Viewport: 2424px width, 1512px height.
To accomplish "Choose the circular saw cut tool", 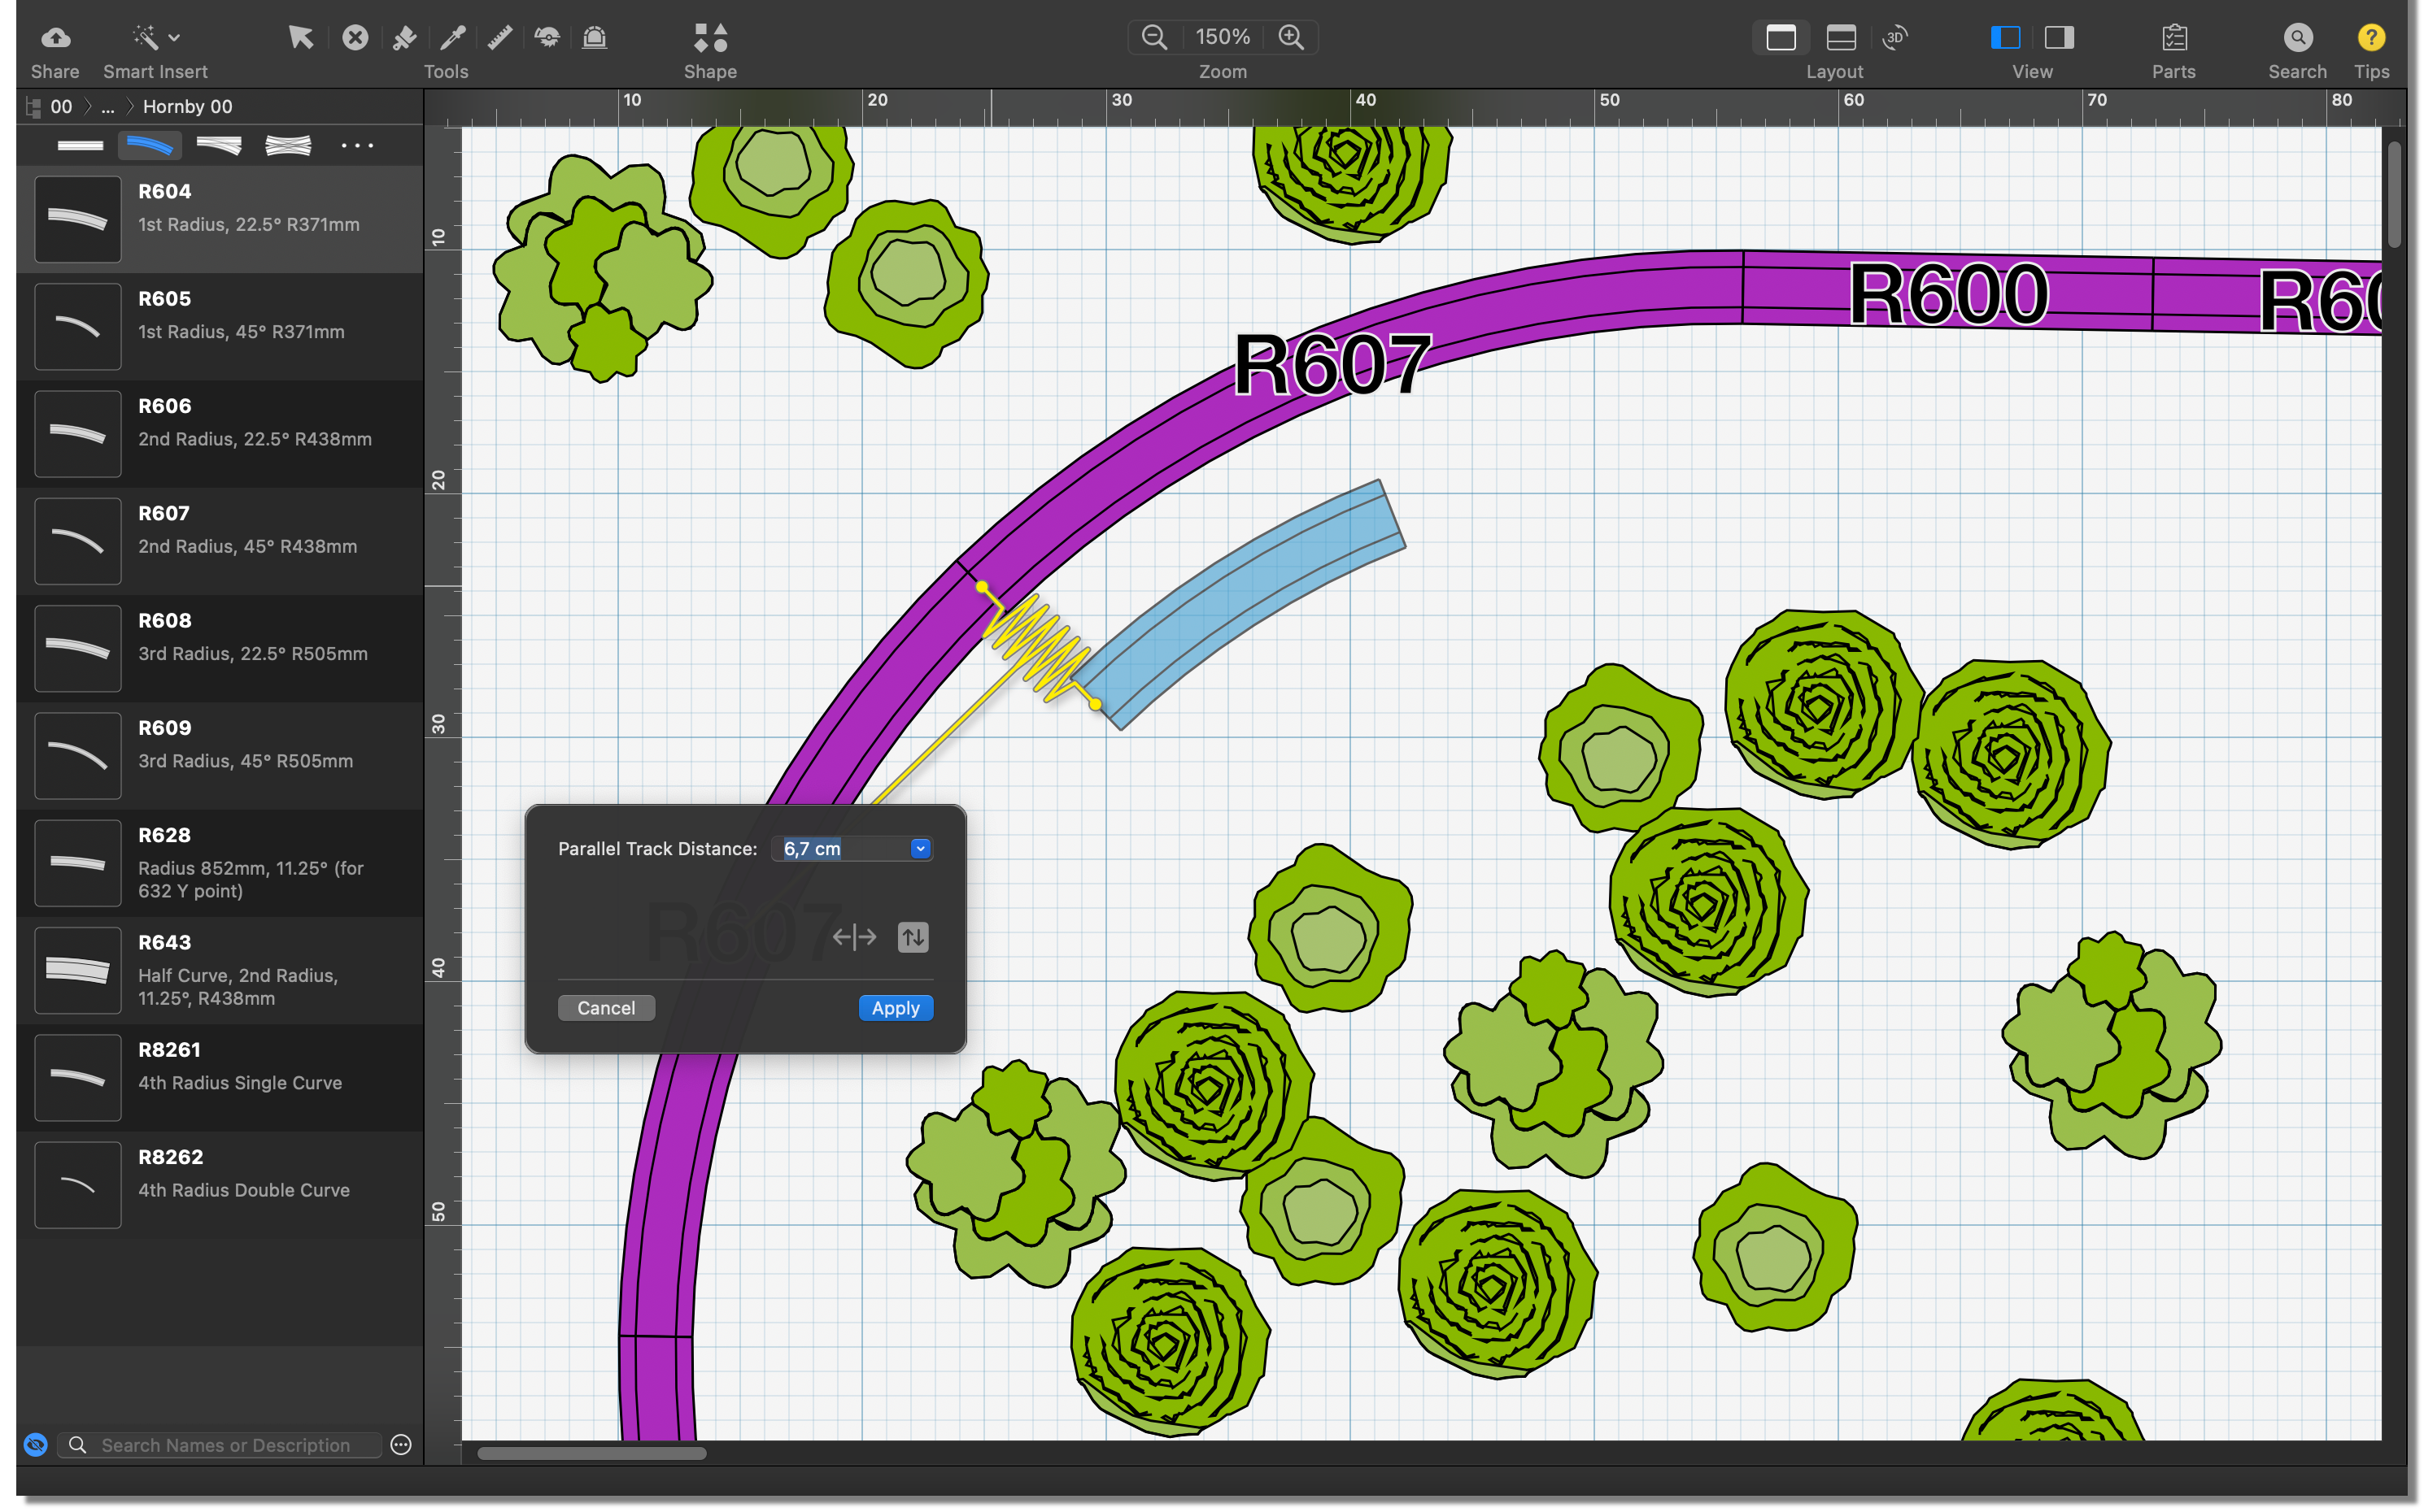I will [x=547, y=38].
